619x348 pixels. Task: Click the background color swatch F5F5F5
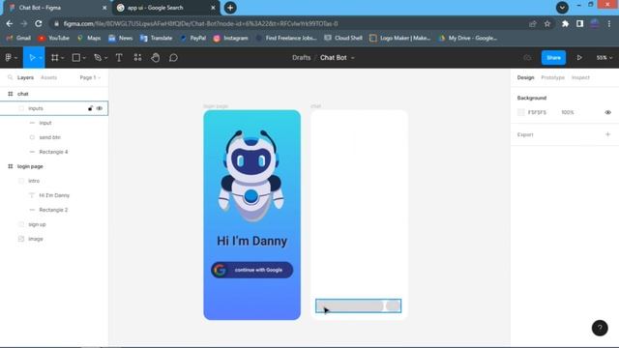(x=520, y=112)
